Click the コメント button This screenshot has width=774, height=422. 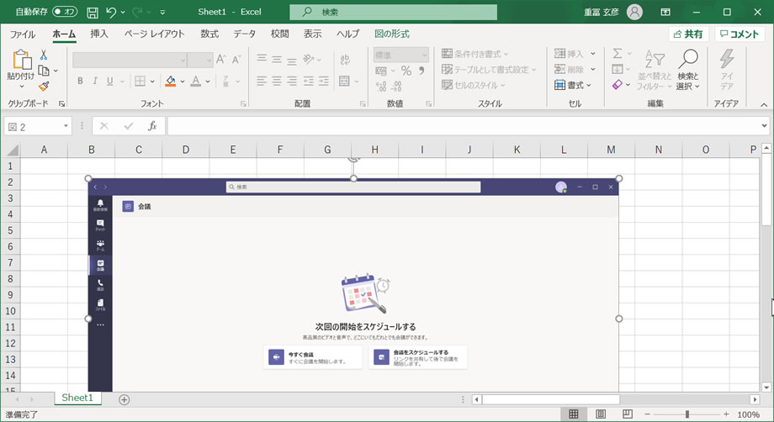(740, 34)
